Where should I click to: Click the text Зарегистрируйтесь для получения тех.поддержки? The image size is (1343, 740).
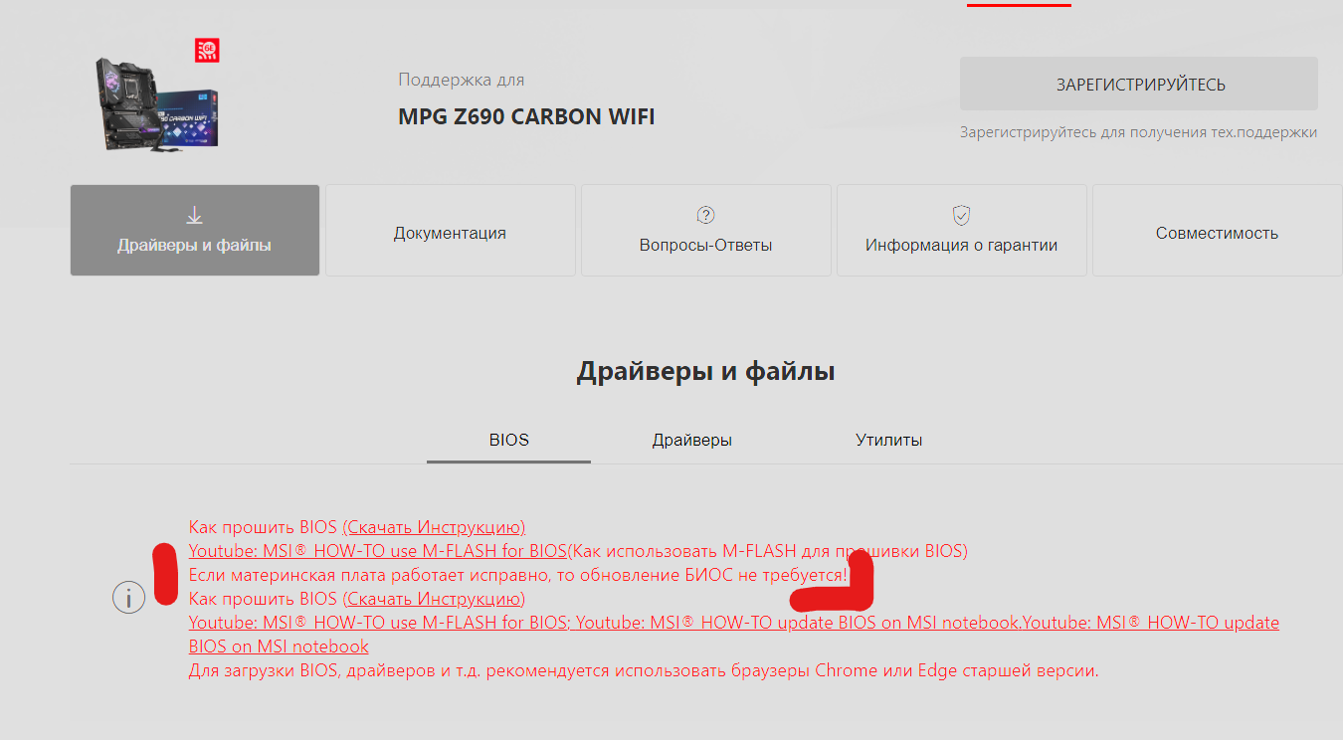point(1138,132)
